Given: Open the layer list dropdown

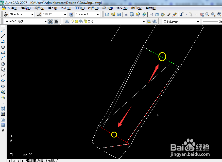Looking at the screenshot, I should 144,22.
